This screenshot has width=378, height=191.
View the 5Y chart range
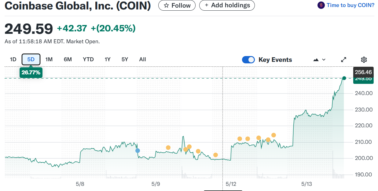125,59
